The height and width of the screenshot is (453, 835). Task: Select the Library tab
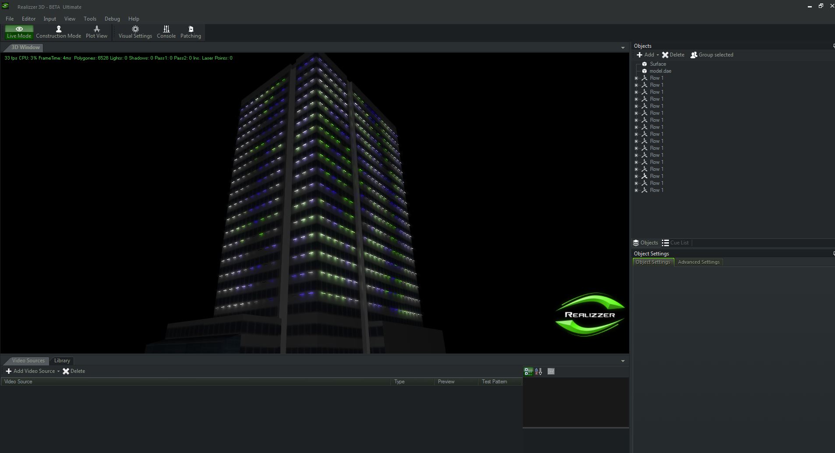coord(62,361)
